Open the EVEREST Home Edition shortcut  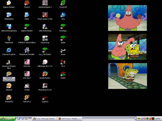[27, 38]
